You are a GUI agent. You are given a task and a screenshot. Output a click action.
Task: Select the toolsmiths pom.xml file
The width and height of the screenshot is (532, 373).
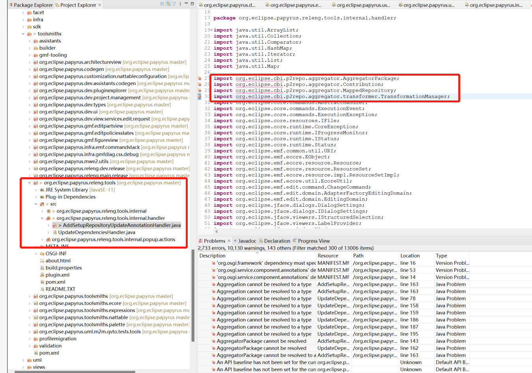pyautogui.click(x=49, y=353)
